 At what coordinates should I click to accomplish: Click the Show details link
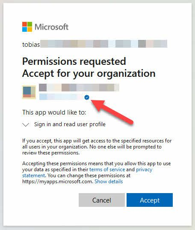point(109,182)
